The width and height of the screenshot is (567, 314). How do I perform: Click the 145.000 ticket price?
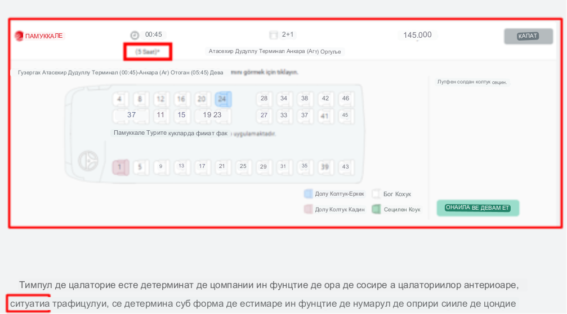pos(417,35)
